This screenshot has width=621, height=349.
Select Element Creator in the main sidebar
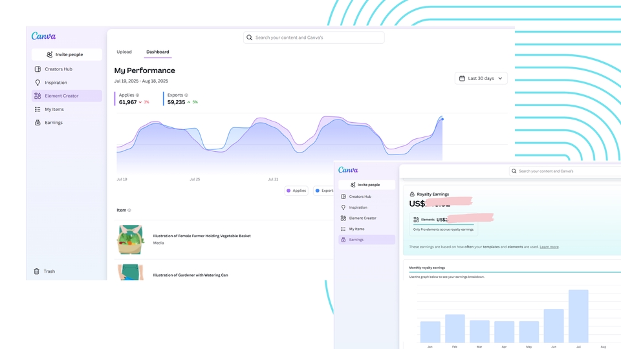point(61,96)
